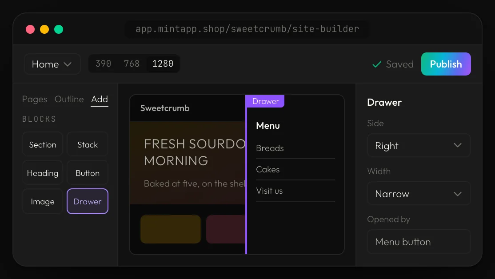
Task: Click the purple Drawer label tag on canvas
Action: (x=265, y=101)
